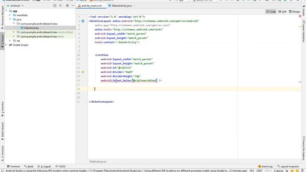Image resolution: width=306 pixels, height=172 pixels.
Task: Click the CRLF line separator status
Action: [x=259, y=171]
